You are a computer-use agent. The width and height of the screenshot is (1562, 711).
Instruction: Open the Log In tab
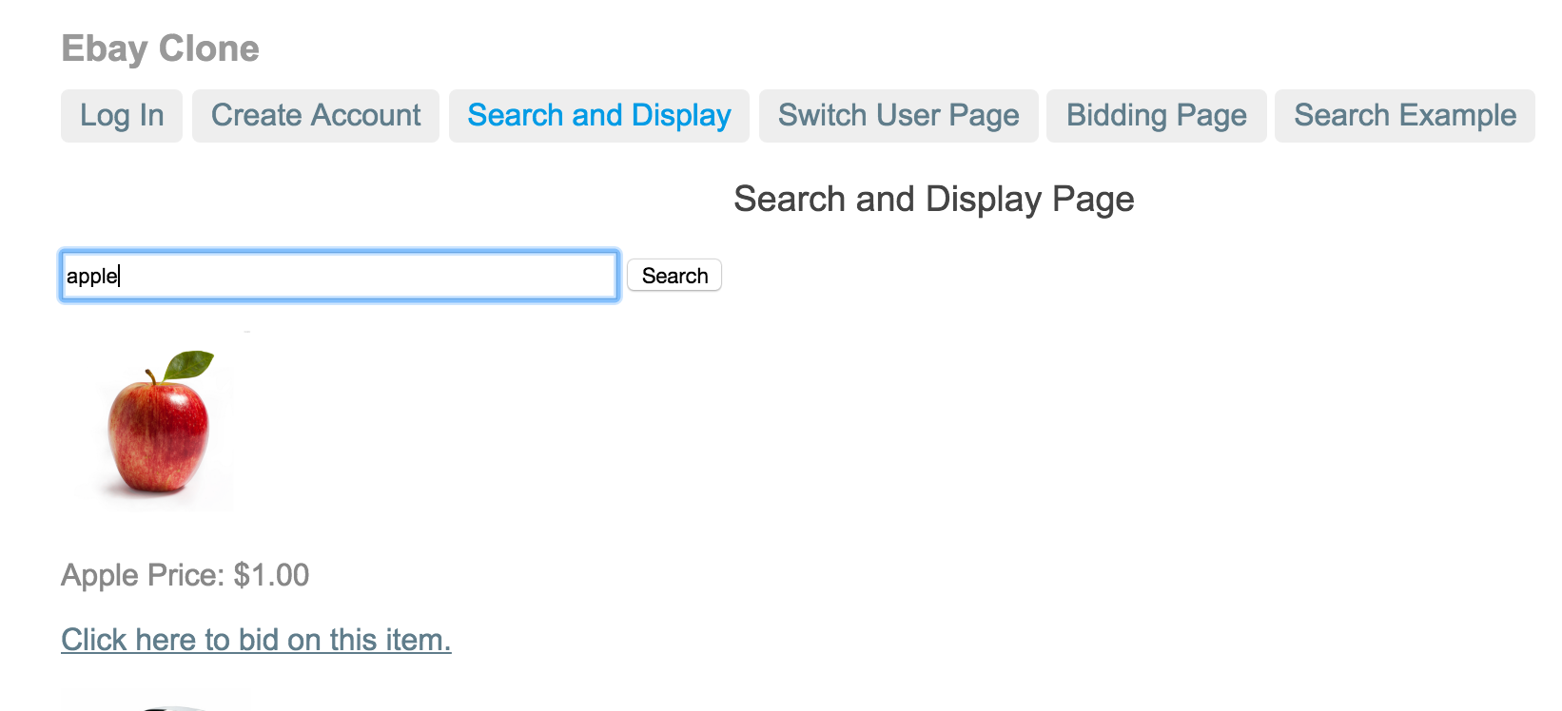(122, 116)
